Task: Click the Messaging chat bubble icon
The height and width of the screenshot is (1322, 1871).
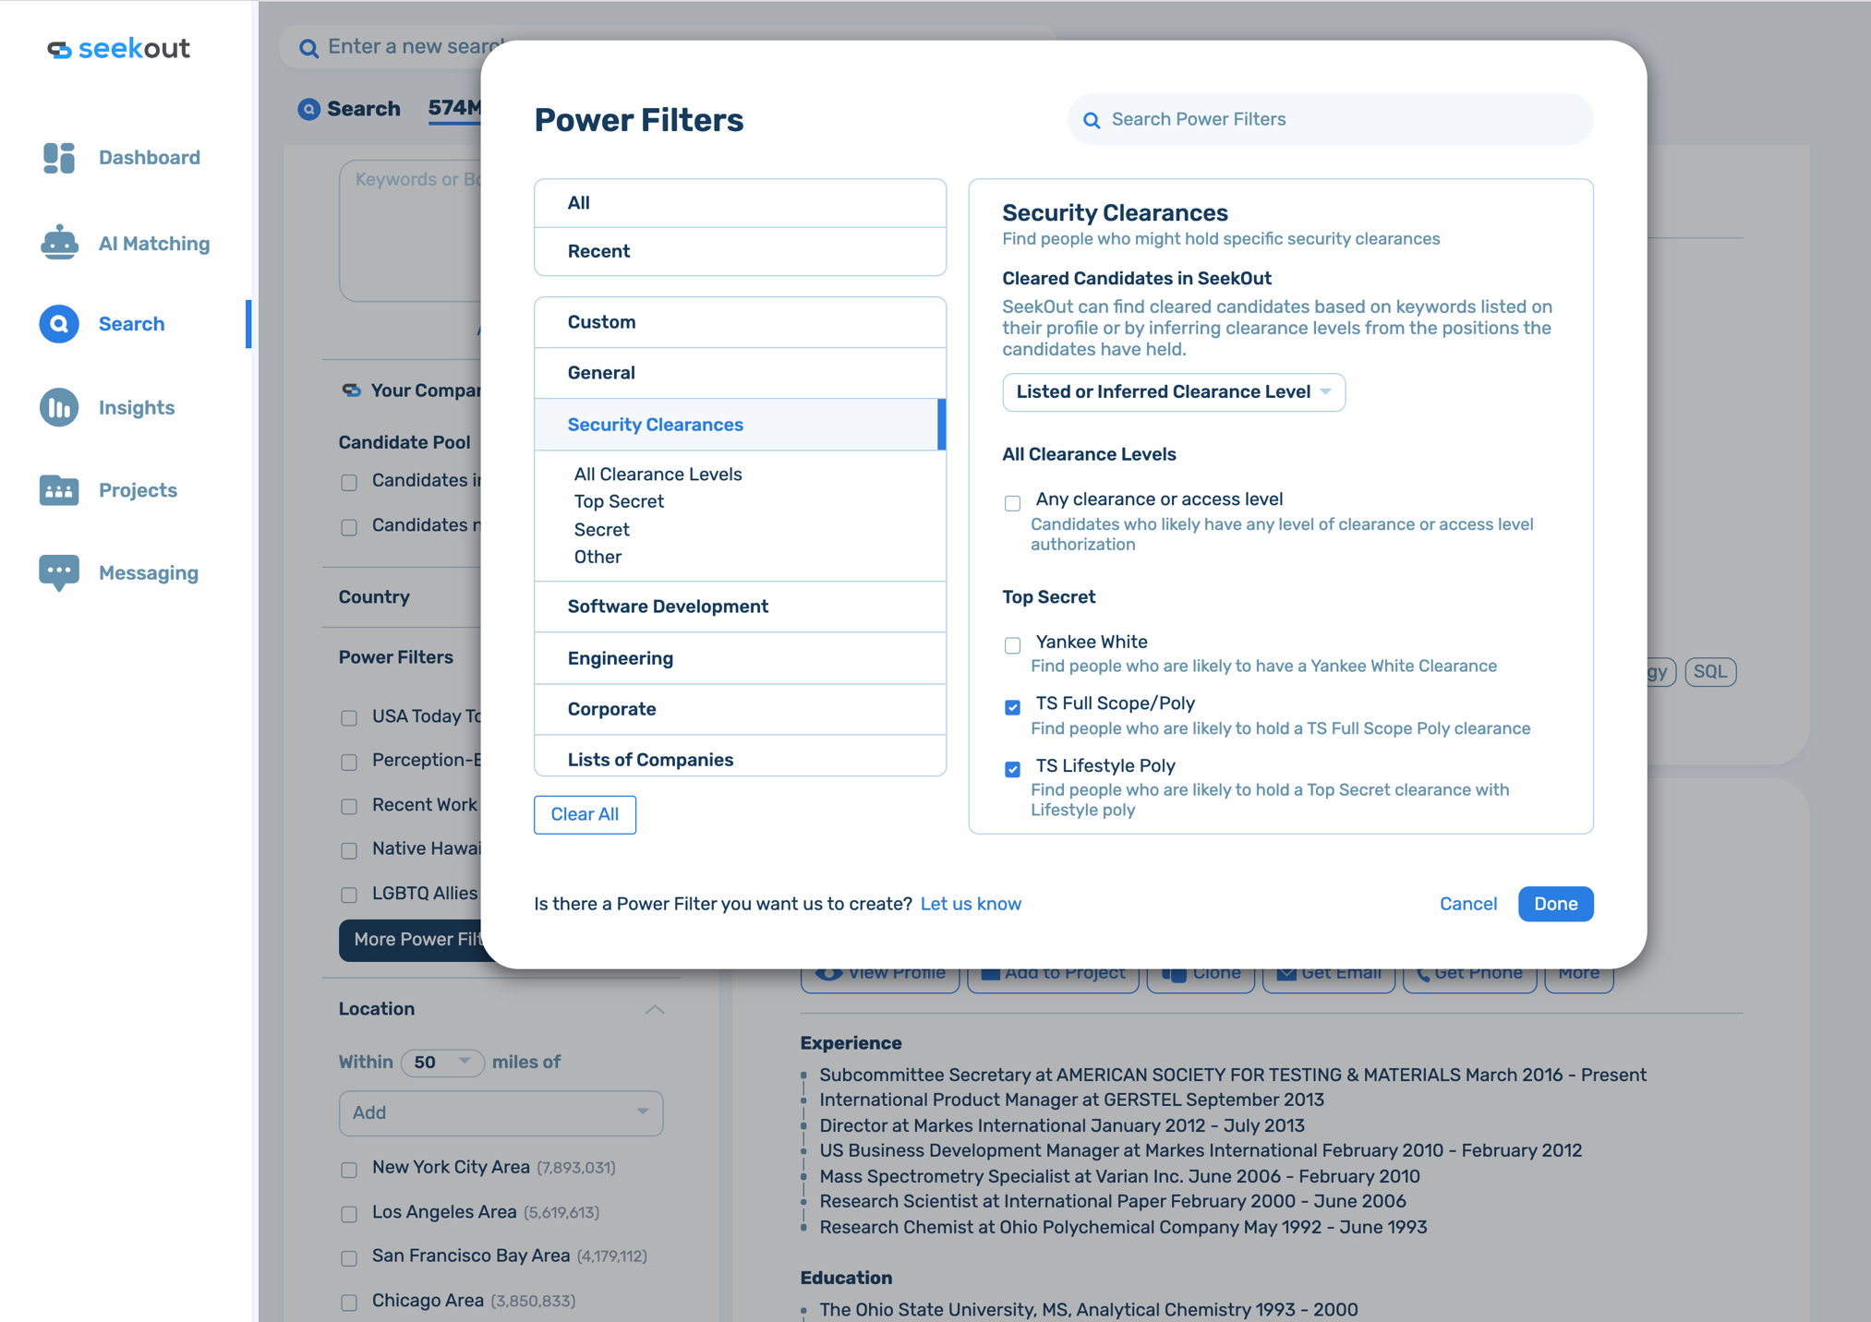Action: 59,573
